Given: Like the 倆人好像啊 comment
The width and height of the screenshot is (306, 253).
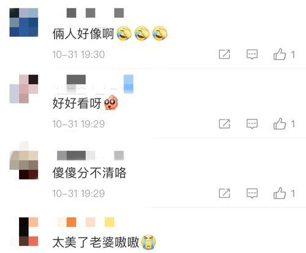Looking at the screenshot, I should [280, 55].
